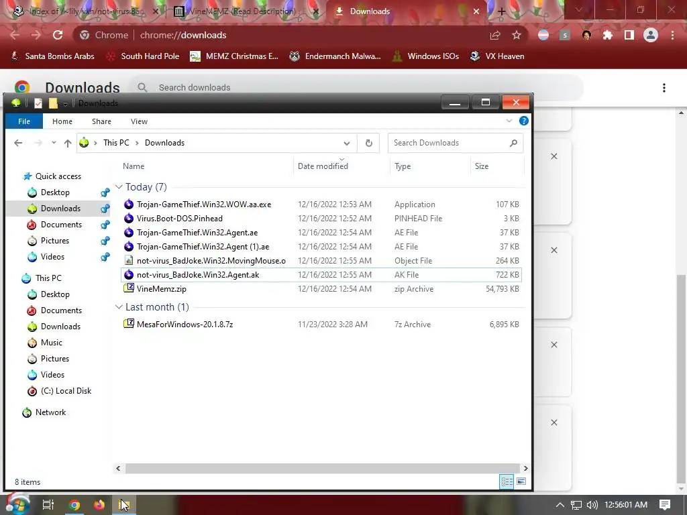Open the Windows ISOs bookmark
687x515 pixels.
pos(425,56)
